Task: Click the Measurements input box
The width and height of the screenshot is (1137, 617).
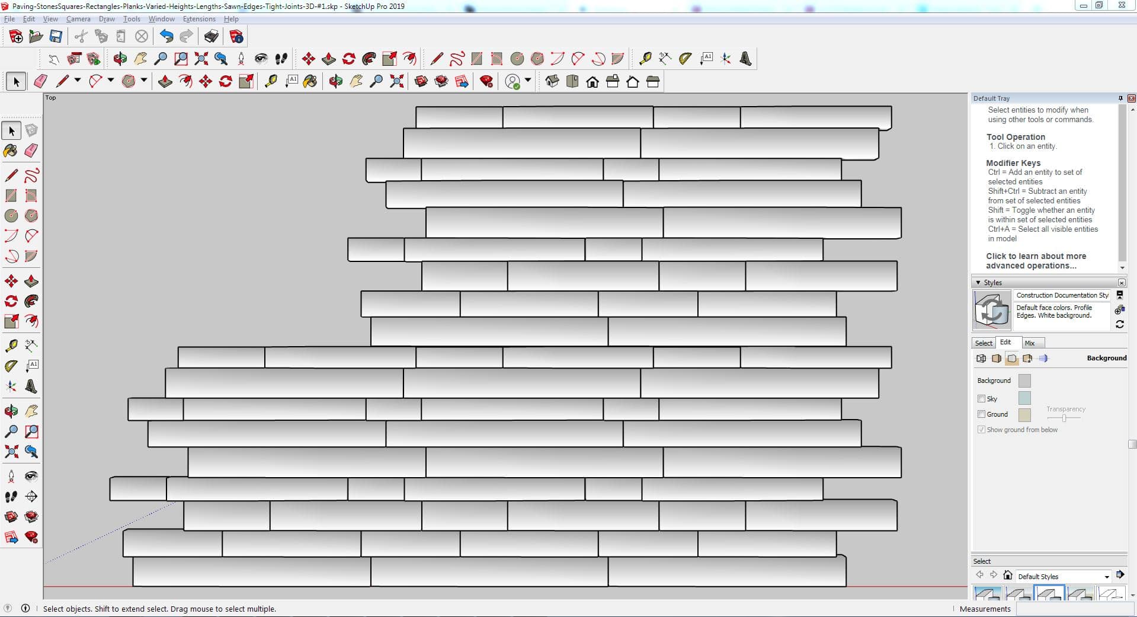Action: pyautogui.click(x=1072, y=609)
